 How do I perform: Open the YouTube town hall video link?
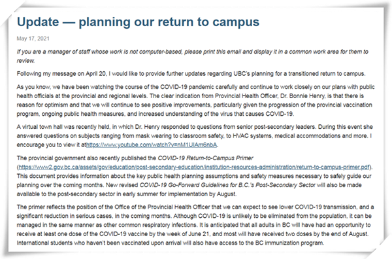152,145
